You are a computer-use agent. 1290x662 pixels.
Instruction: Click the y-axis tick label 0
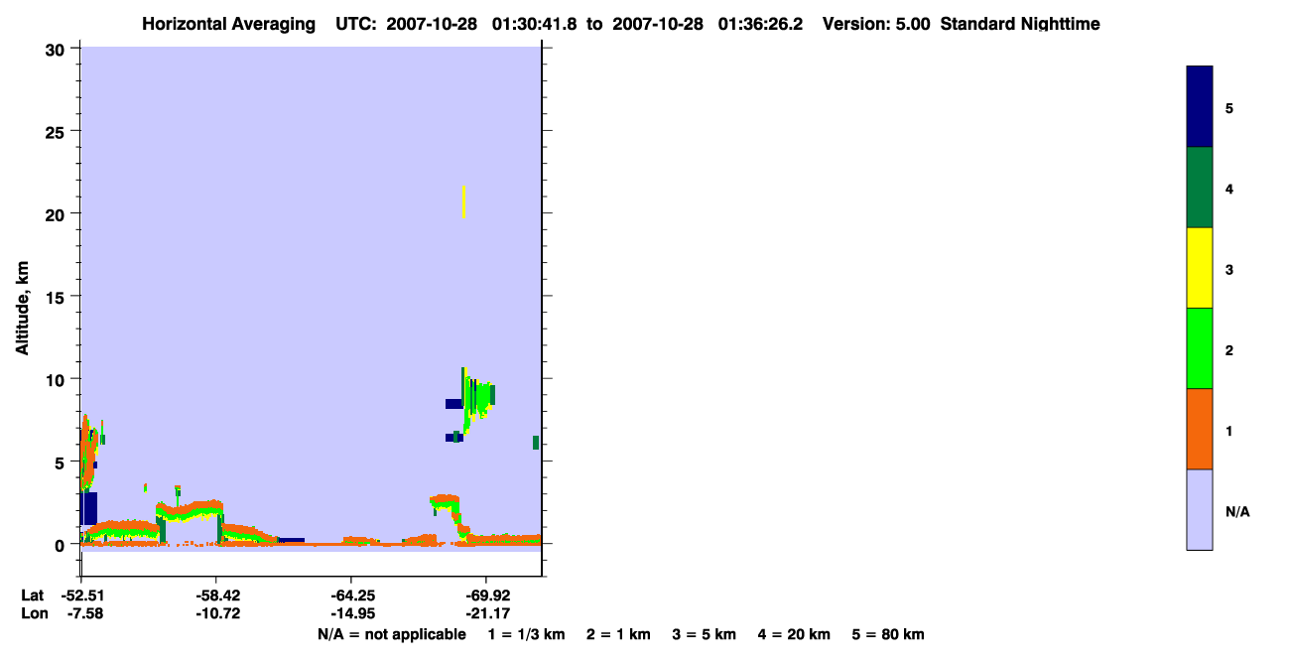[62, 545]
